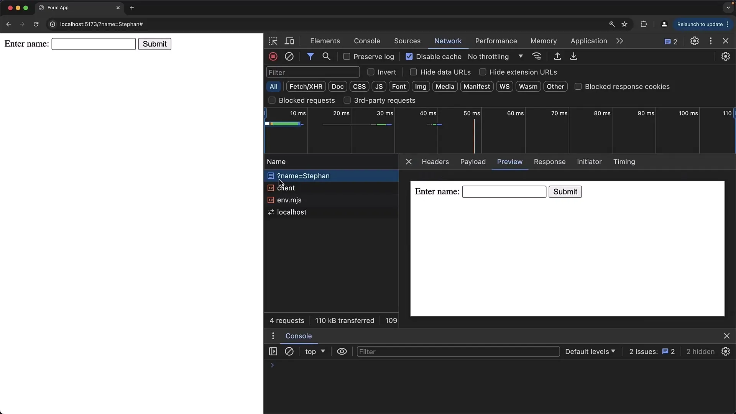
Task: Reload the page in browser
Action: click(x=36, y=24)
